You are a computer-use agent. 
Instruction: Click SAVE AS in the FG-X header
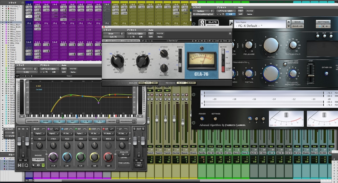pyautogui.click(x=298, y=26)
